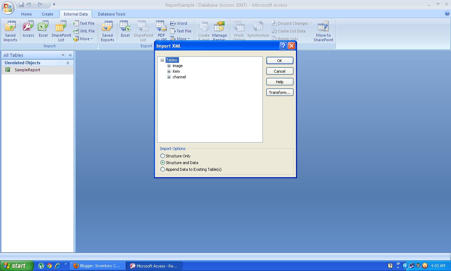451x271 pixels.
Task: Import an Excel spreadsheet
Action: coord(43,29)
